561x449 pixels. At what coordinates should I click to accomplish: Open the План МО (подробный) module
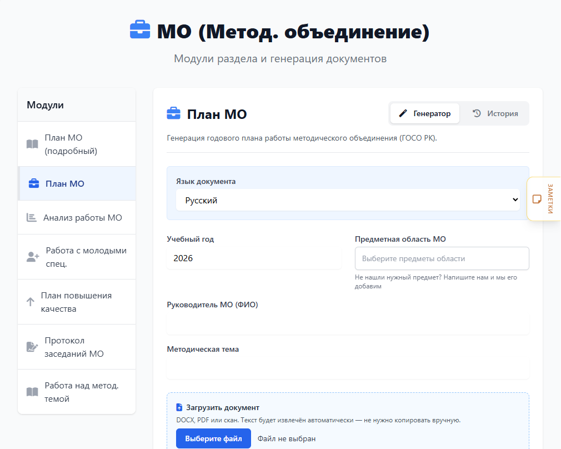(77, 144)
